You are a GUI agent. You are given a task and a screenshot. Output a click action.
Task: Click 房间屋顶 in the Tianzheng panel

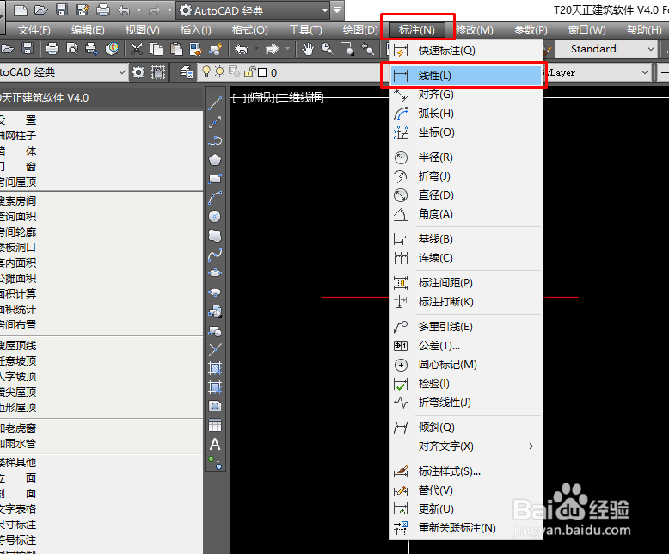click(18, 182)
